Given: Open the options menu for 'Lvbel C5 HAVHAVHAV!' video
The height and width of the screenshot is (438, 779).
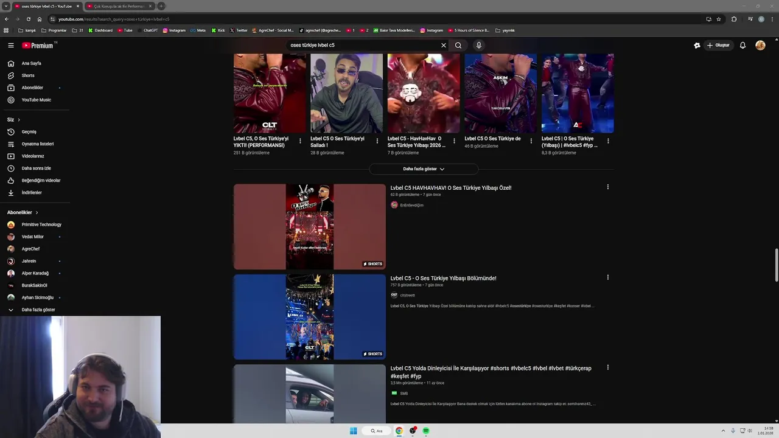Looking at the screenshot, I should (607, 187).
